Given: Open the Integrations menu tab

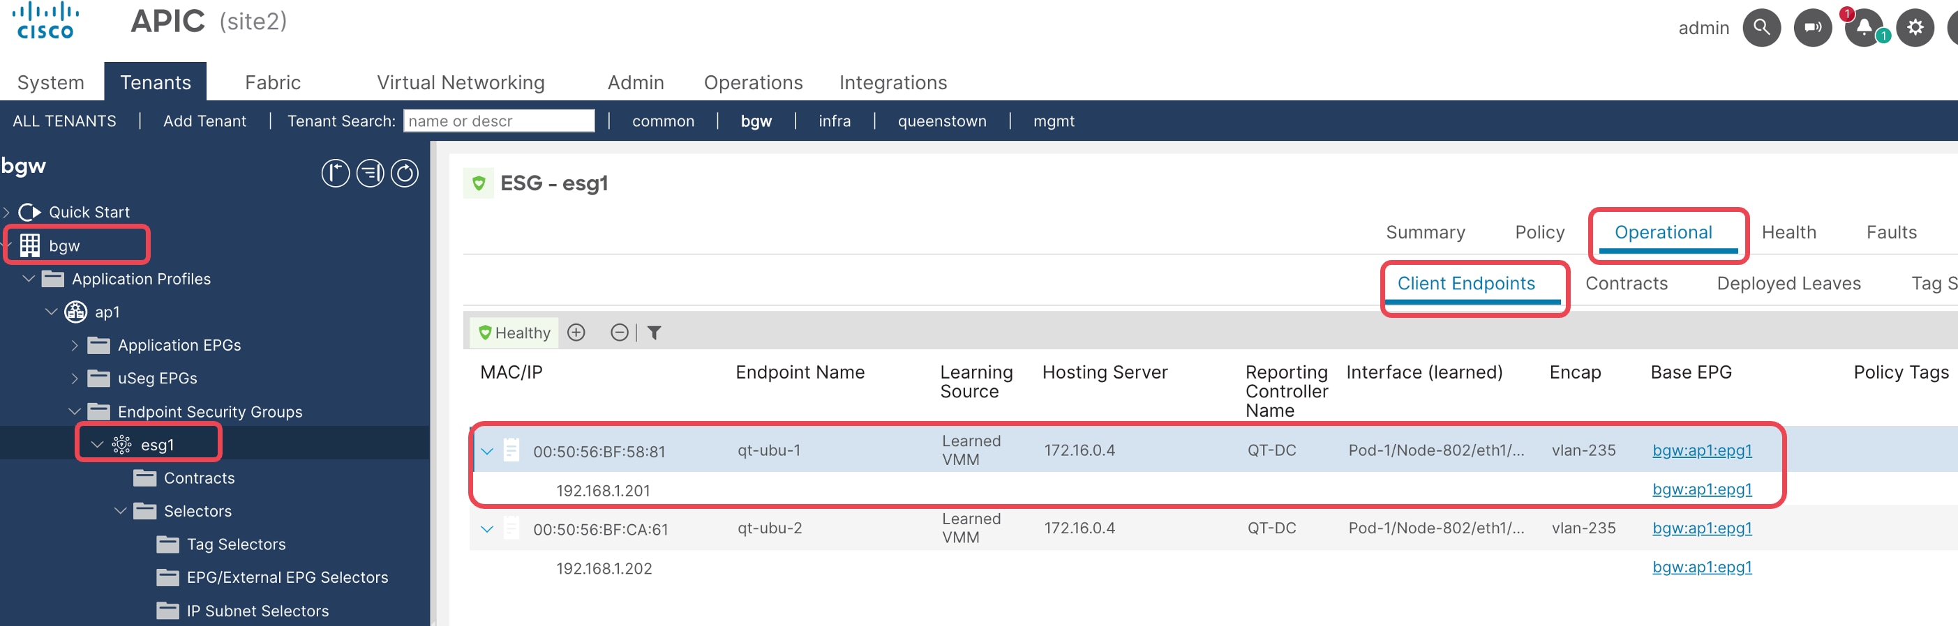Looking at the screenshot, I should [893, 82].
